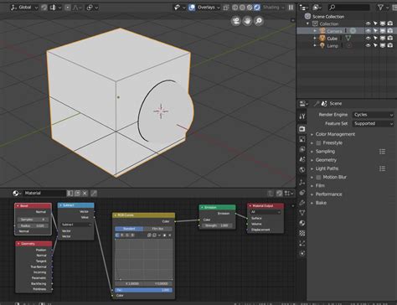Adjust Strength slider in Emission node

[217, 225]
